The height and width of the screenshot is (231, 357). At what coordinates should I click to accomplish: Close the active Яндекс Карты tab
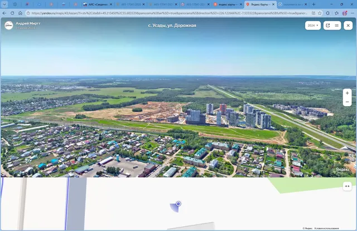coord(273,4)
